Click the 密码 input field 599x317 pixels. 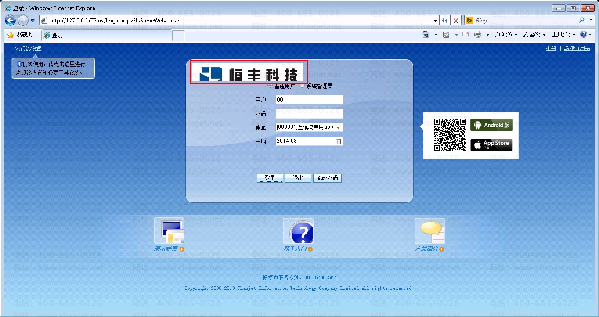(x=309, y=114)
